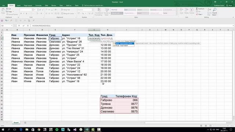Click Tell me what you want to do
Image resolution: width=235 pixels, height=132 pixels.
pyautogui.click(x=94, y=5)
